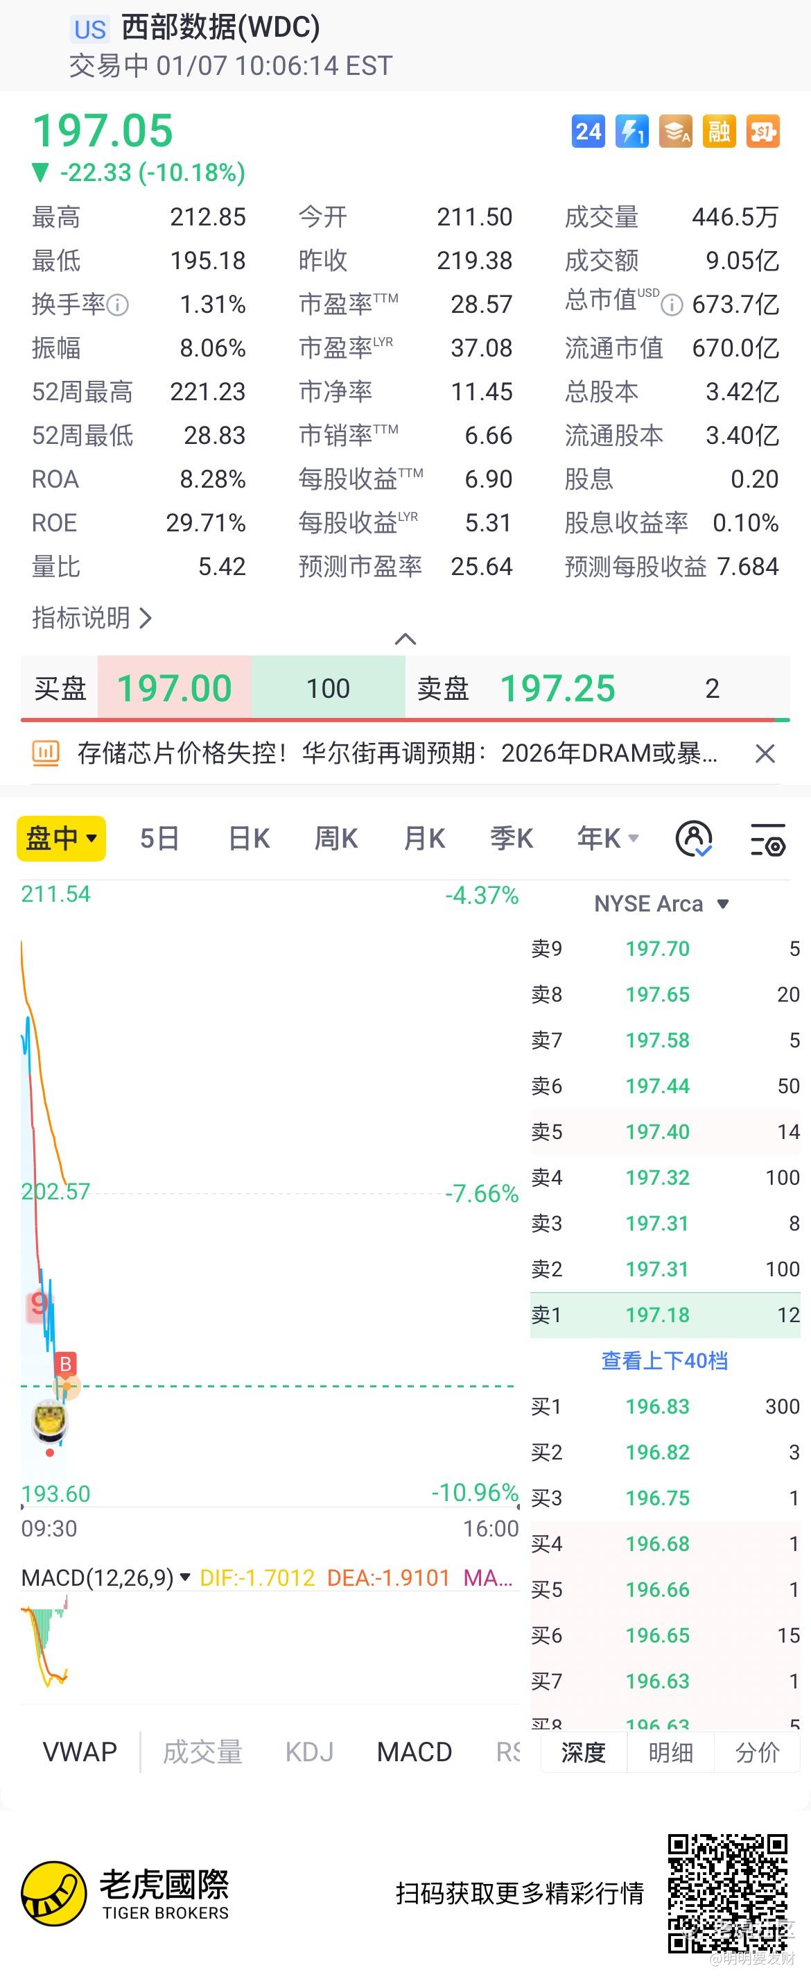Dismiss the news banner
The height and width of the screenshot is (1977, 811).
[x=765, y=753]
